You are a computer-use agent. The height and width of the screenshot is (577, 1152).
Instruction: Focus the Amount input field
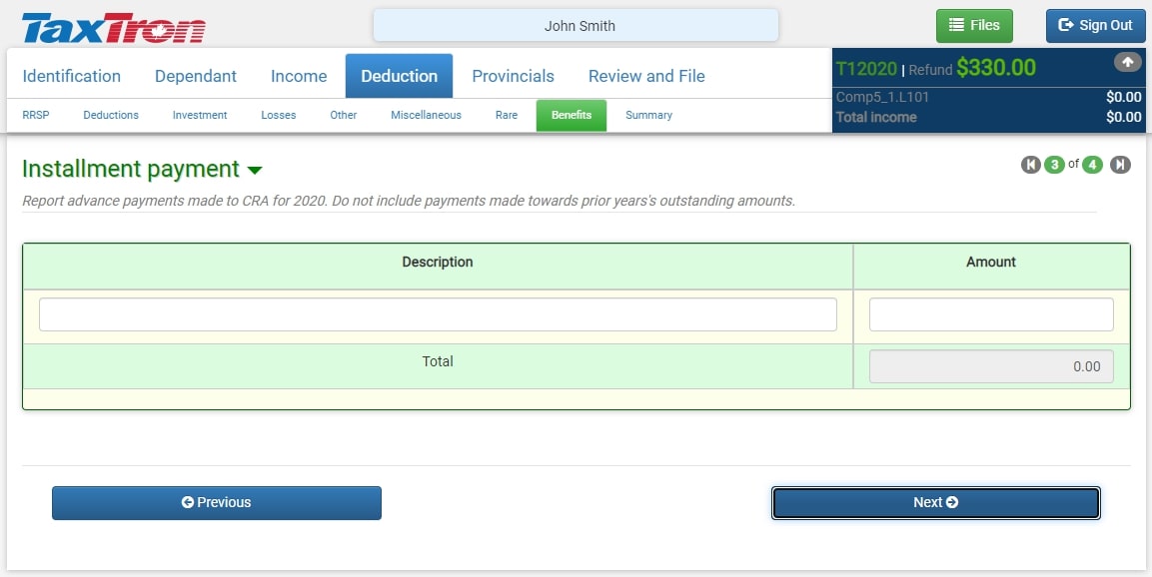coord(991,314)
